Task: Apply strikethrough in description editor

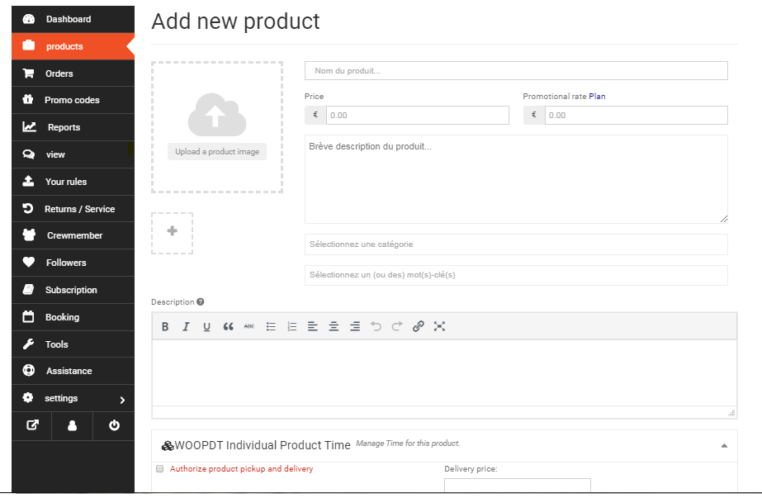Action: coord(248,326)
